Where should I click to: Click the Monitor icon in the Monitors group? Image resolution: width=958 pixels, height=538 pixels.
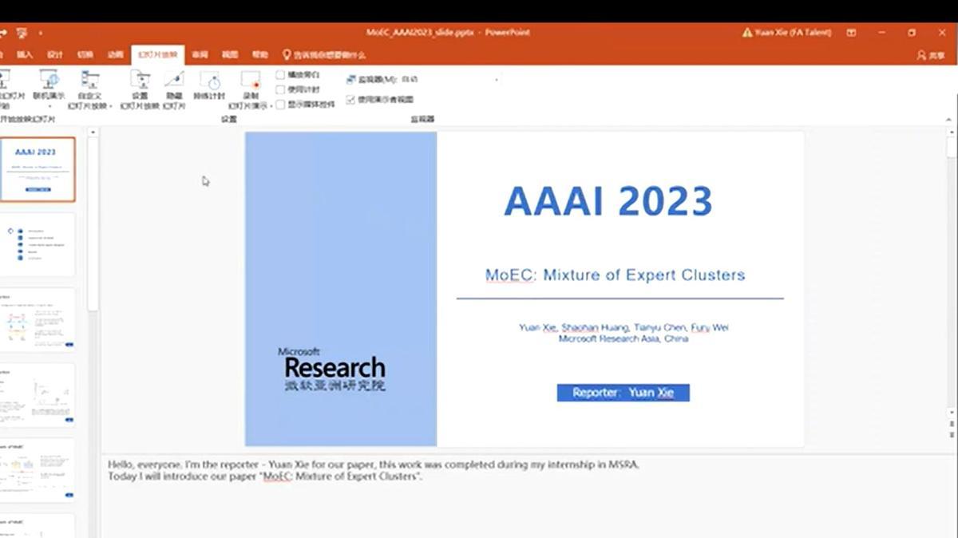(x=352, y=80)
